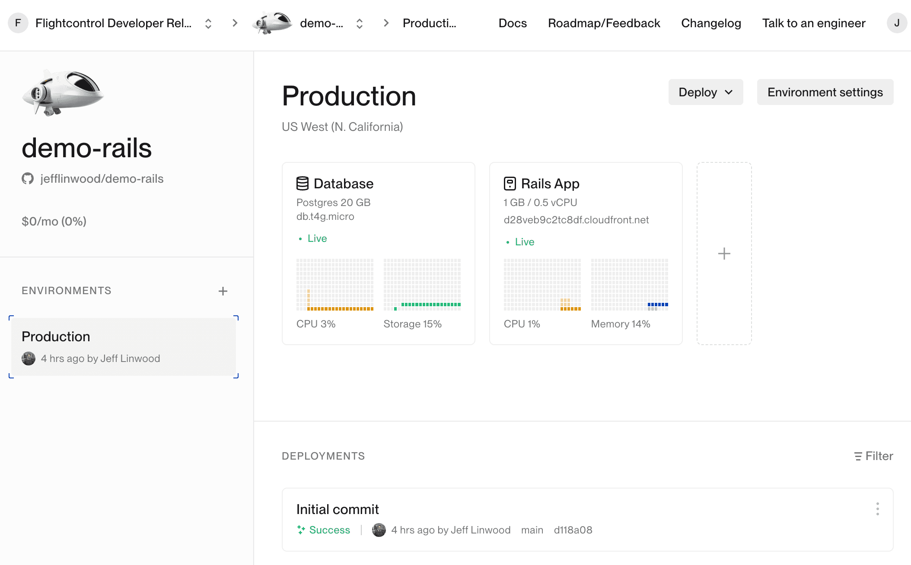Open the J user account avatar
The image size is (911, 565).
[897, 23]
